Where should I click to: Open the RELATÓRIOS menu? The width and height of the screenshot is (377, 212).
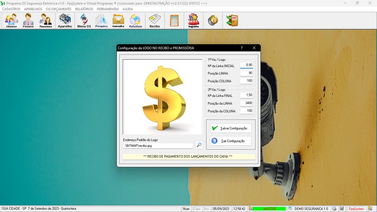click(84, 9)
